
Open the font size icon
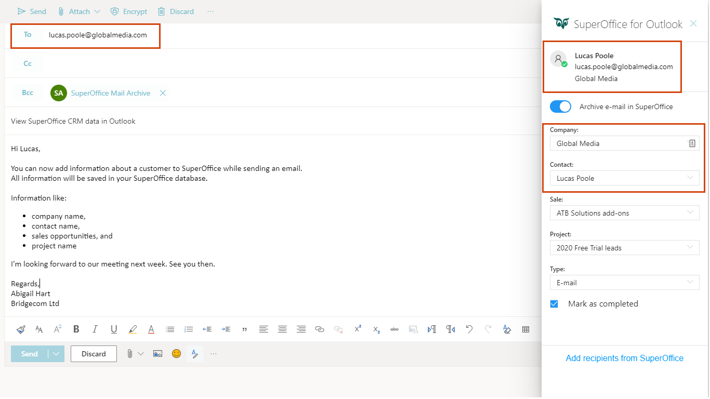(58, 329)
